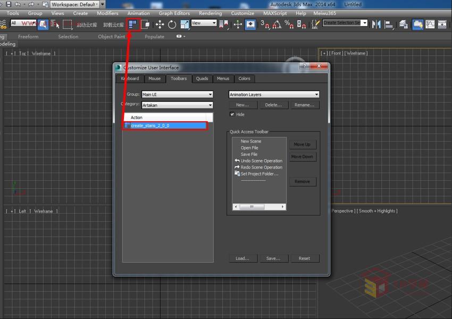452x319 pixels.
Task: Click the 启动云E库 toolbar button
Action: (x=87, y=25)
